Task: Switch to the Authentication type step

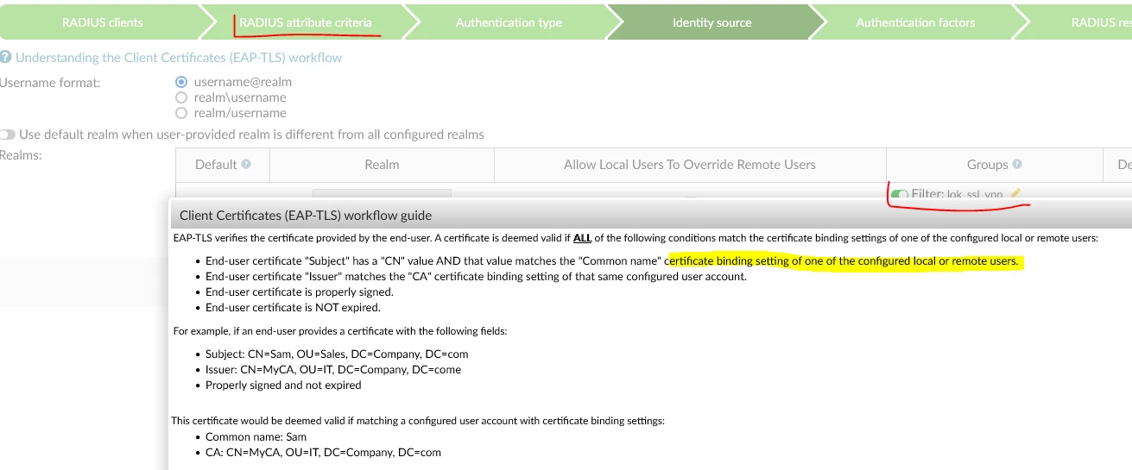Action: [509, 22]
